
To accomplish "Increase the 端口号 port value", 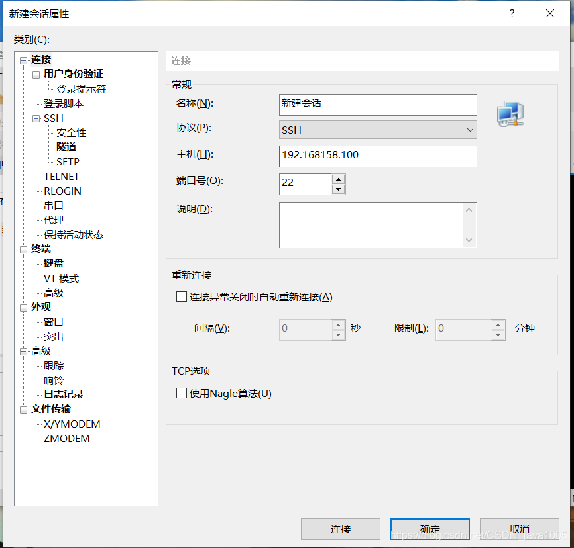I will click(x=339, y=179).
